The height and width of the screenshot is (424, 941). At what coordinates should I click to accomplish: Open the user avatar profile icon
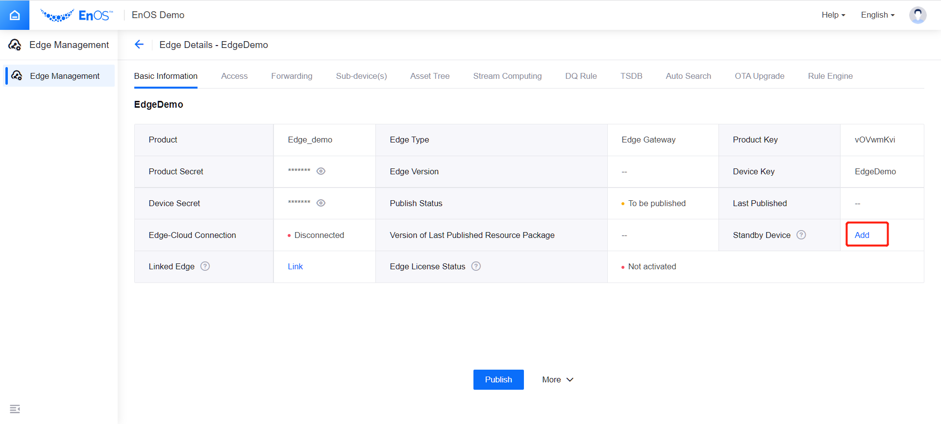tap(917, 15)
